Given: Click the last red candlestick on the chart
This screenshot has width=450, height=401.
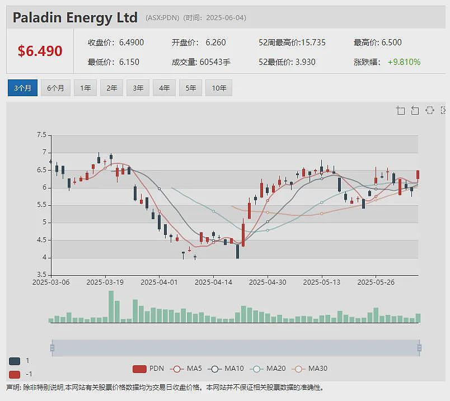Looking at the screenshot, I should 418,174.
